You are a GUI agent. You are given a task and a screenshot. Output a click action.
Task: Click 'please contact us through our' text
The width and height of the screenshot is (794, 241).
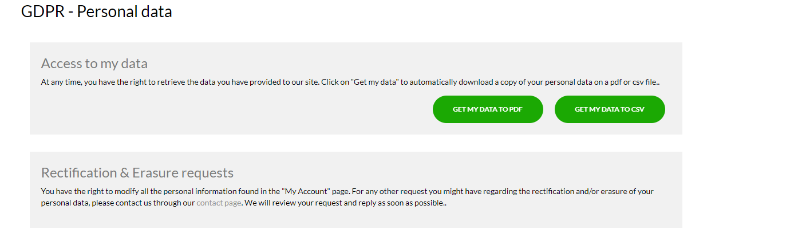(x=142, y=203)
